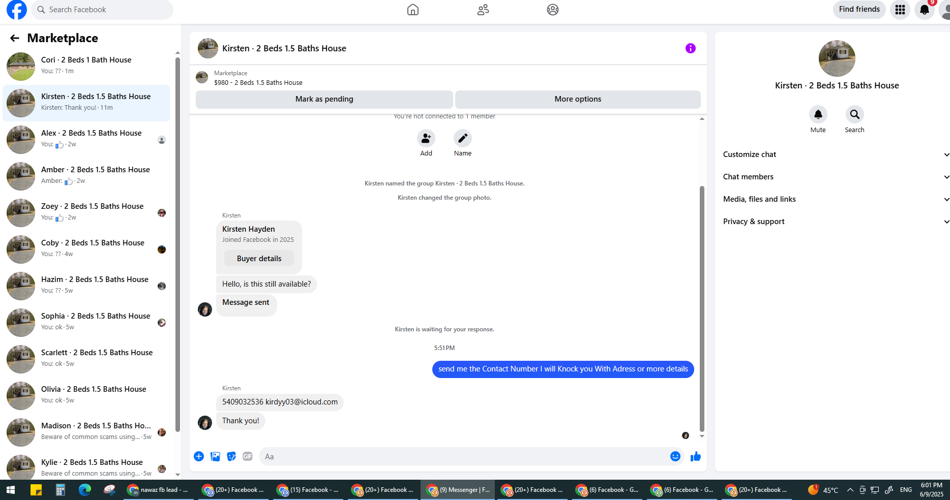This screenshot has width=950, height=500.
Task: Open the notifications bell in top bar
Action: 925,10
